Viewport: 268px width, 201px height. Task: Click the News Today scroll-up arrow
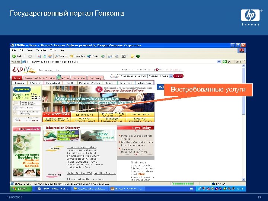tap(136, 131)
